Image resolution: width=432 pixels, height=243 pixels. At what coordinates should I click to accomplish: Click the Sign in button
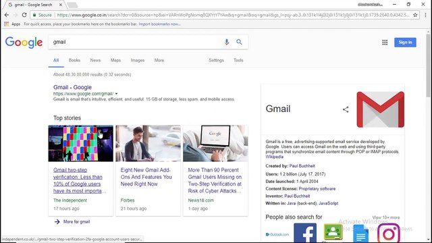tap(405, 43)
